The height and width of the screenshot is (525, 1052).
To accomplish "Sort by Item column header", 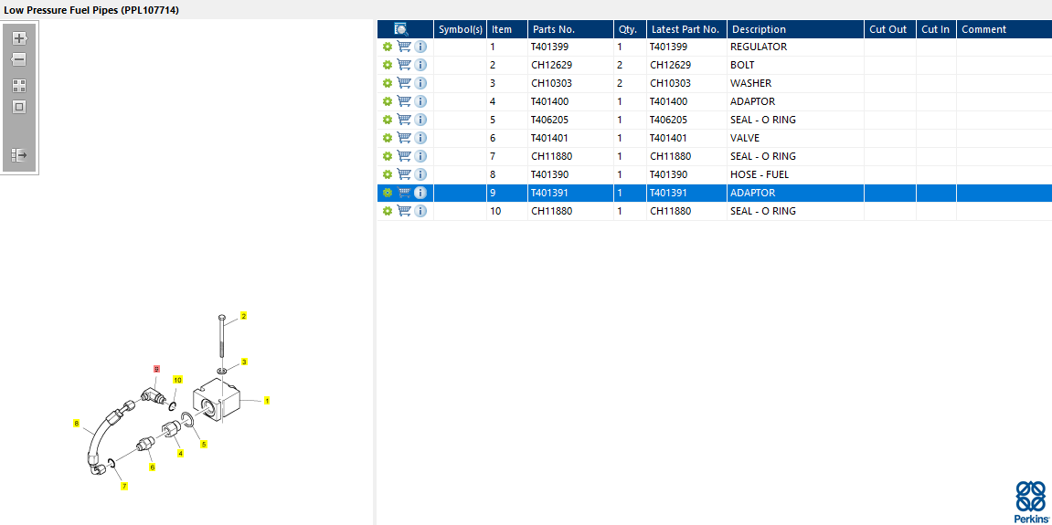I will tap(507, 29).
